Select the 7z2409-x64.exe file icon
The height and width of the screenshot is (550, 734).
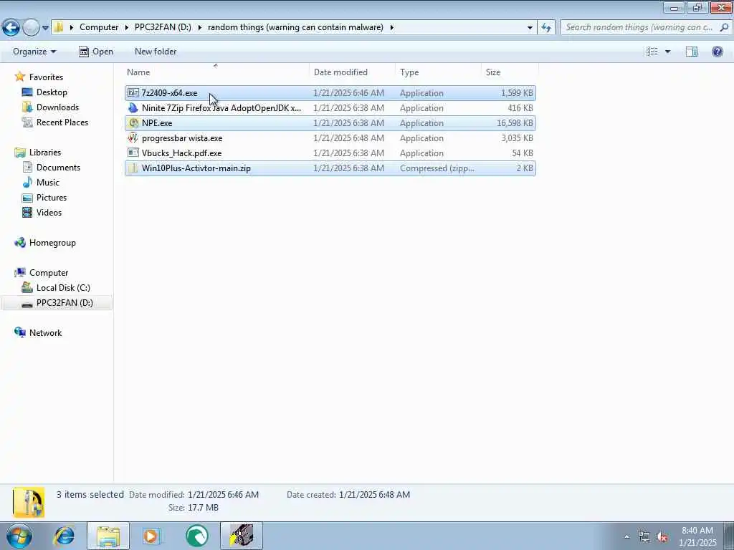(x=133, y=92)
